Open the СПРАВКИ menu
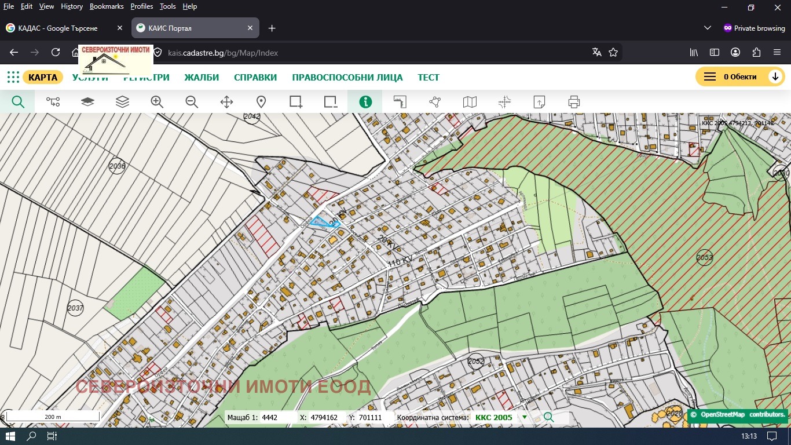 (255, 77)
